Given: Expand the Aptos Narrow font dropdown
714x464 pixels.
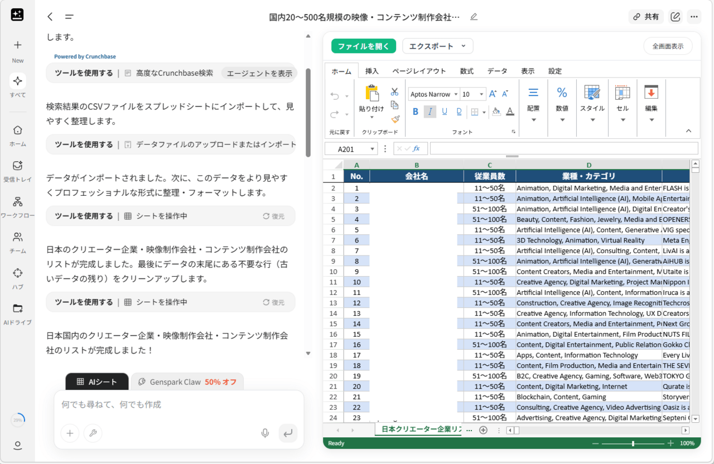Looking at the screenshot, I should tap(456, 94).
